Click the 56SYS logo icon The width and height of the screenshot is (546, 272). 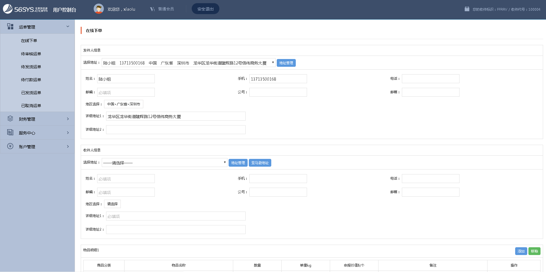pyautogui.click(x=8, y=9)
